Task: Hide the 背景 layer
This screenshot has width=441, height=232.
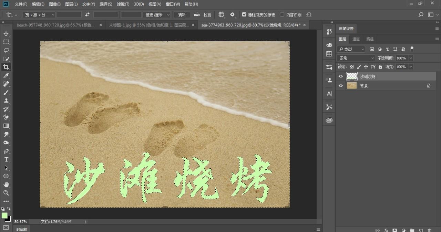Action: 341,86
